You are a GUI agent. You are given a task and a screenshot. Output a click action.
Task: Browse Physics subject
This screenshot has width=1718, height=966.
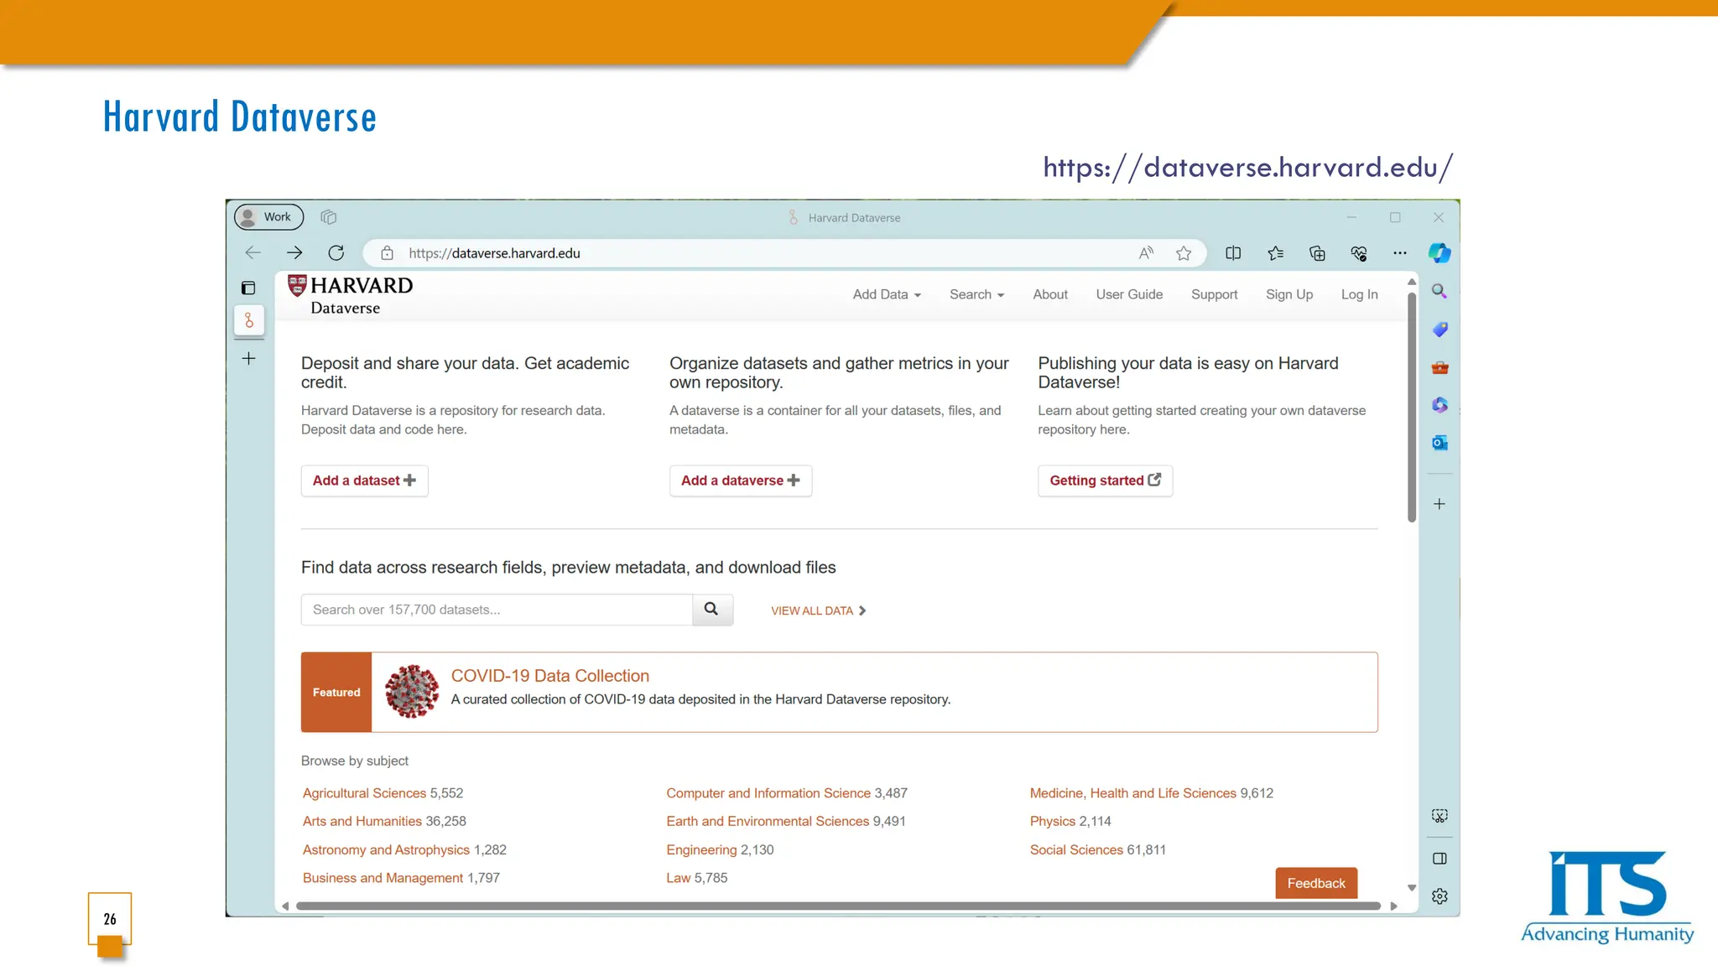pyautogui.click(x=1052, y=821)
